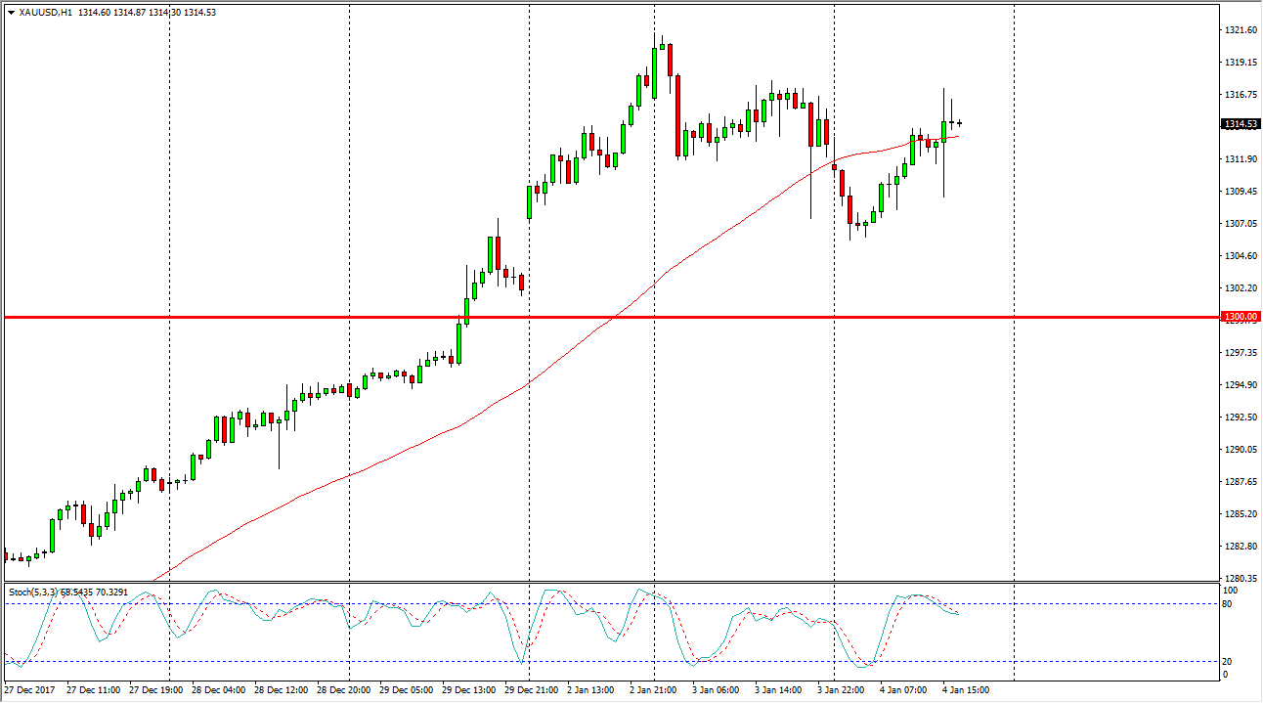The image size is (1263, 703).
Task: Select the red horizontal line at 1300.00
Action: click(587, 317)
